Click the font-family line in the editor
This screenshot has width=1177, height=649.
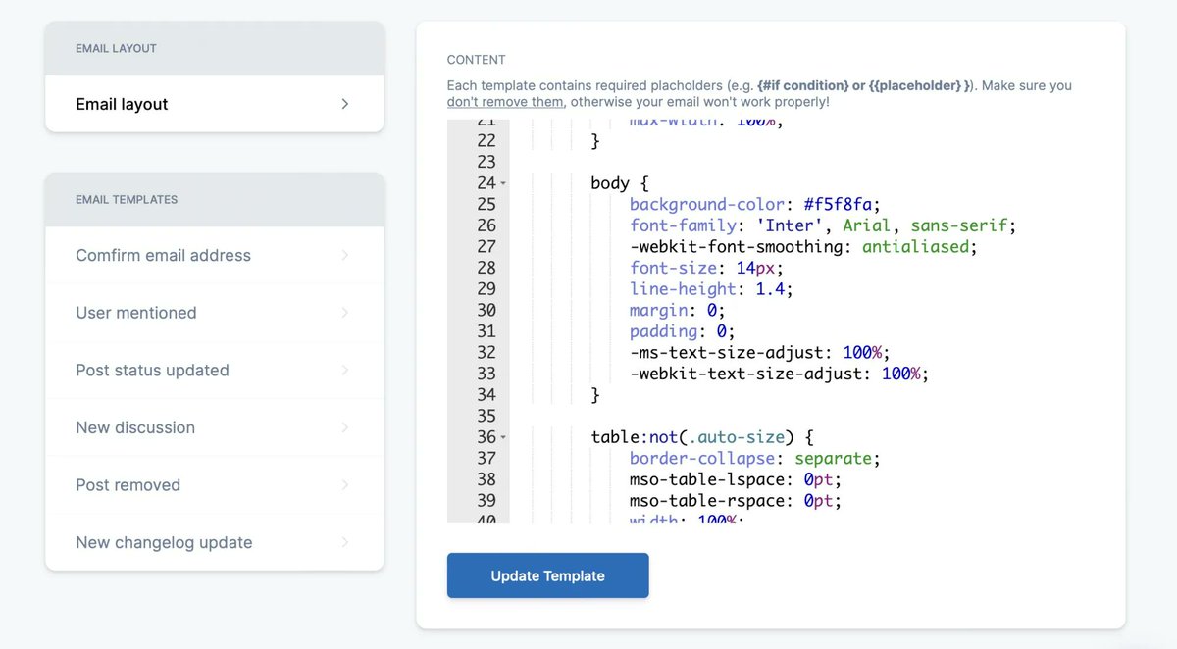[x=823, y=225]
